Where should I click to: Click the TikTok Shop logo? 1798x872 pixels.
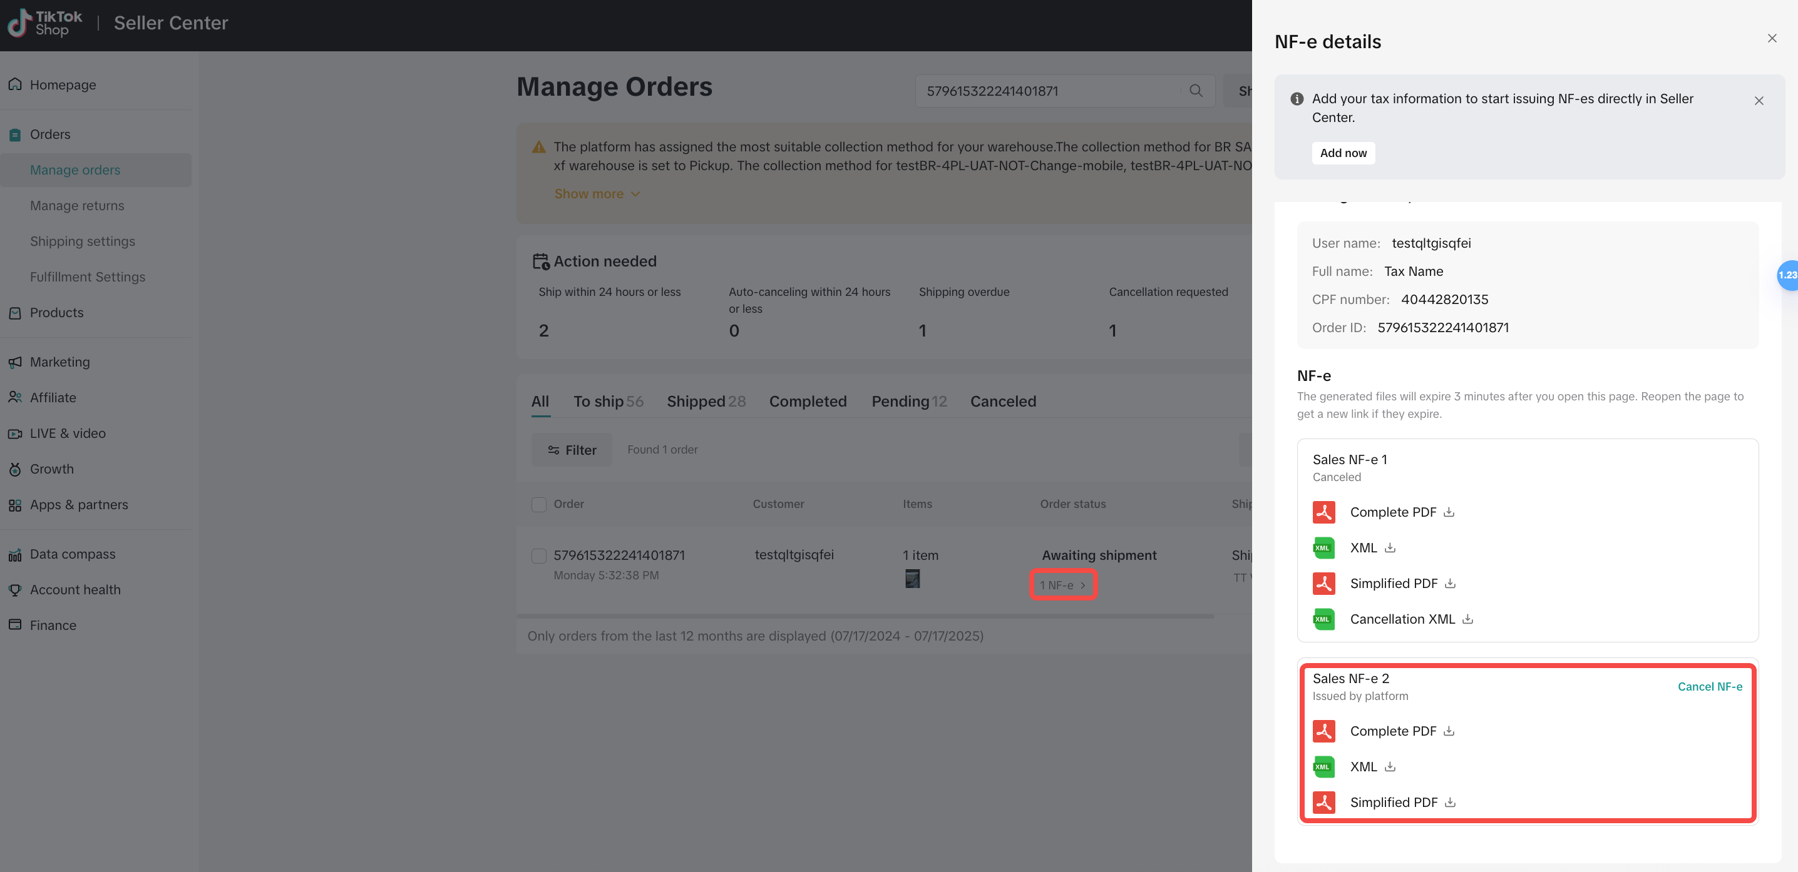point(44,23)
